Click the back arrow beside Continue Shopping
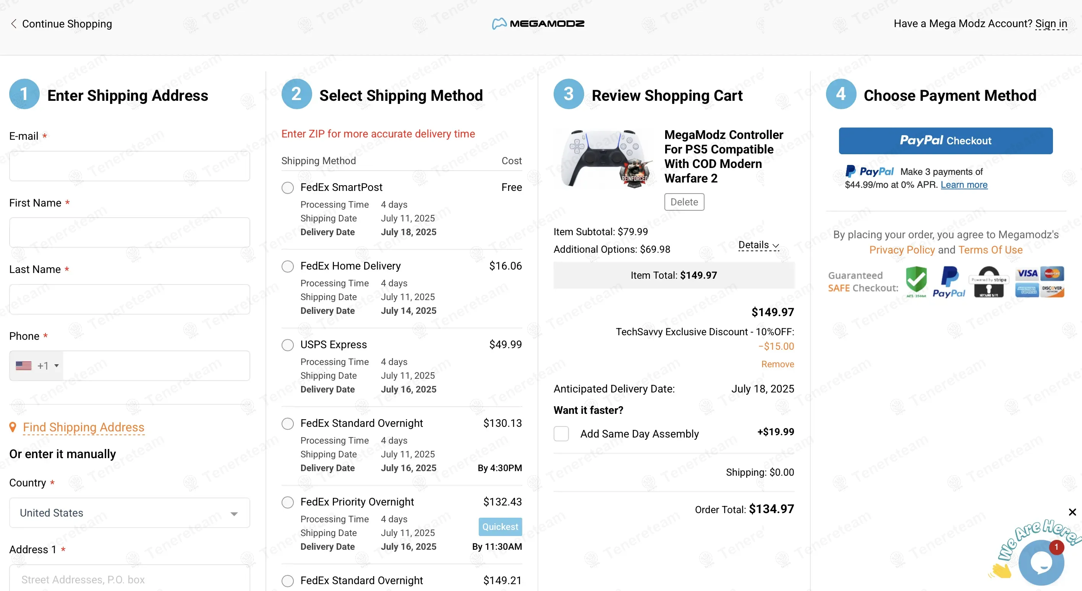This screenshot has height=591, width=1082. (x=14, y=24)
